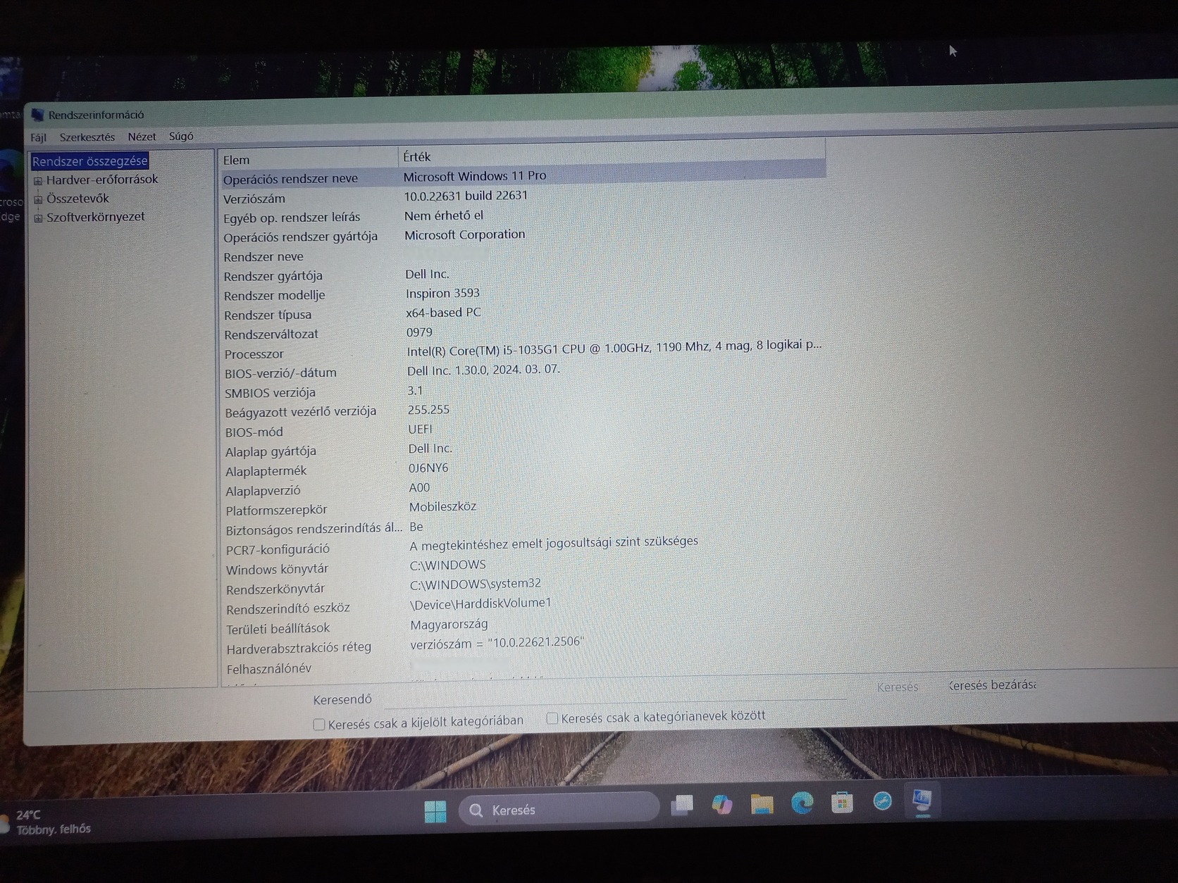Viewport: 1178px width, 883px height.
Task: Select the 'Hardverabsztrakciós réteg' row label
Action: (299, 648)
